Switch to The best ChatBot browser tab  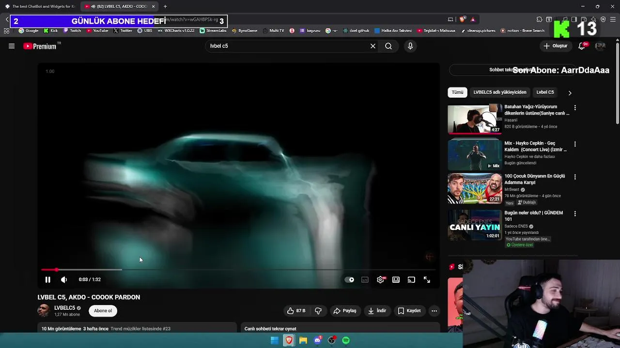click(x=40, y=6)
